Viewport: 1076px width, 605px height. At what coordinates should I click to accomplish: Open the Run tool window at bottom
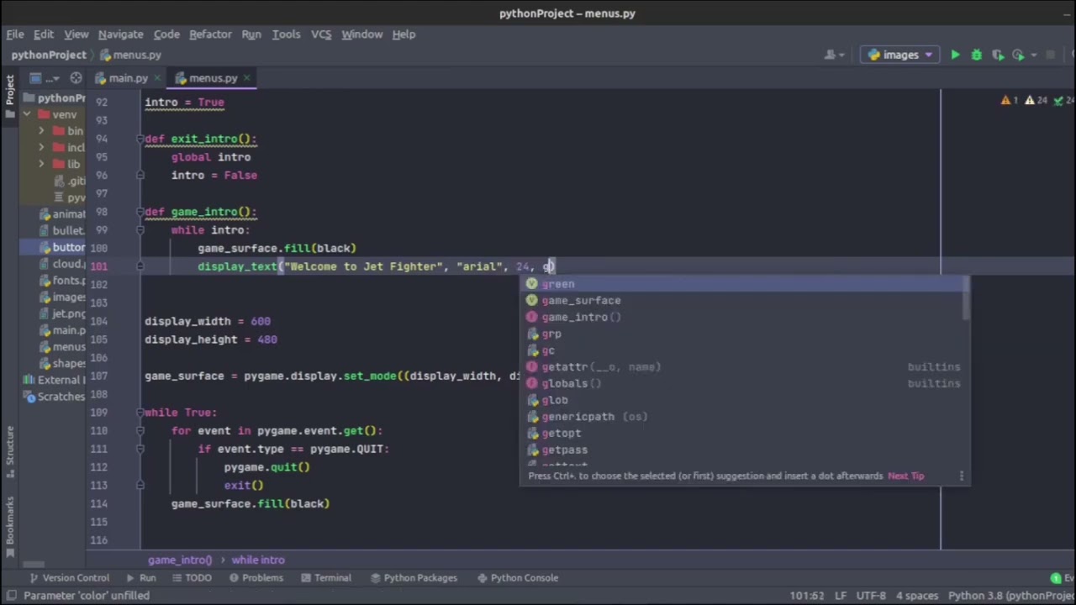click(x=141, y=578)
